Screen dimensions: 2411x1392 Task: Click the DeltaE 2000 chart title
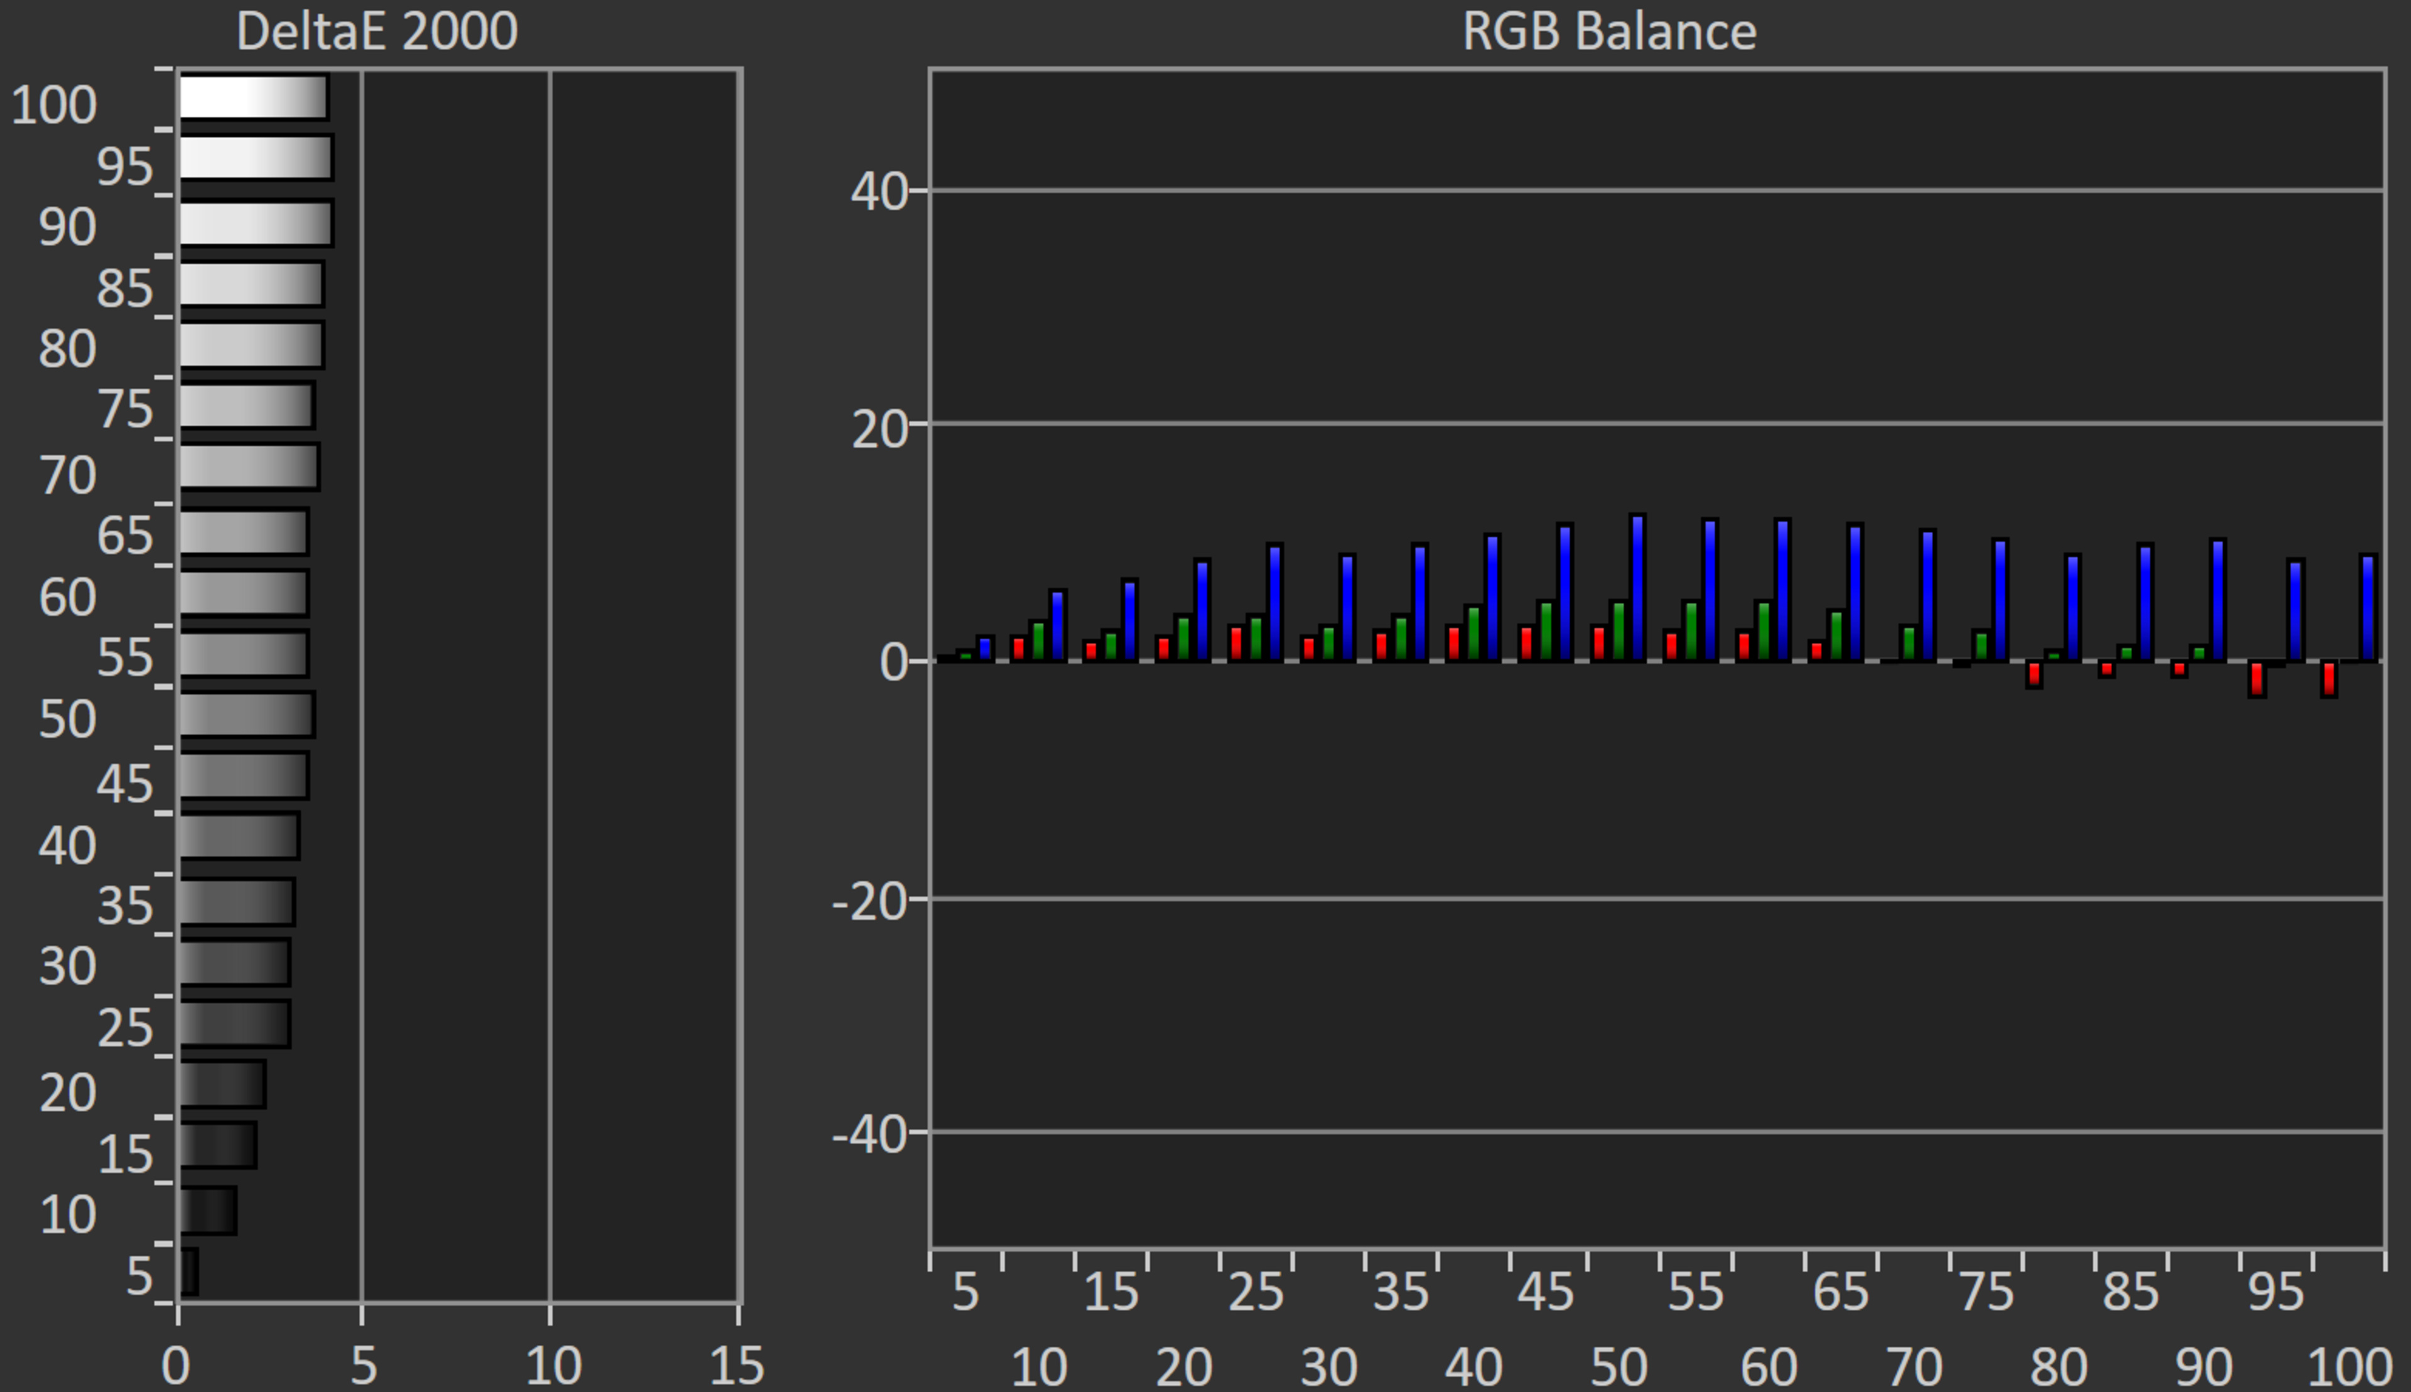click(x=377, y=31)
